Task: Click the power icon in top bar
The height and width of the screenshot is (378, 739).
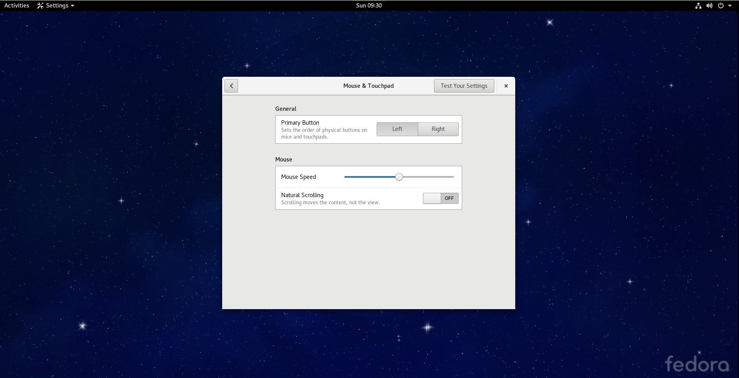Action: 721,6
